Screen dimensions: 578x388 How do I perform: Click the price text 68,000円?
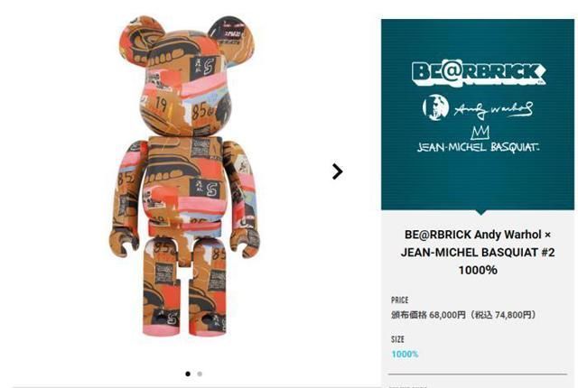(448, 315)
